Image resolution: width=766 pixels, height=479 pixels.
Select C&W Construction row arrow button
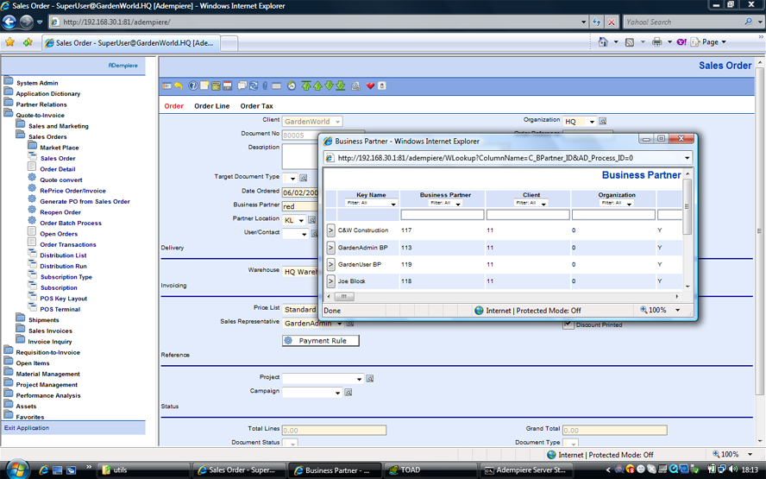pos(330,230)
